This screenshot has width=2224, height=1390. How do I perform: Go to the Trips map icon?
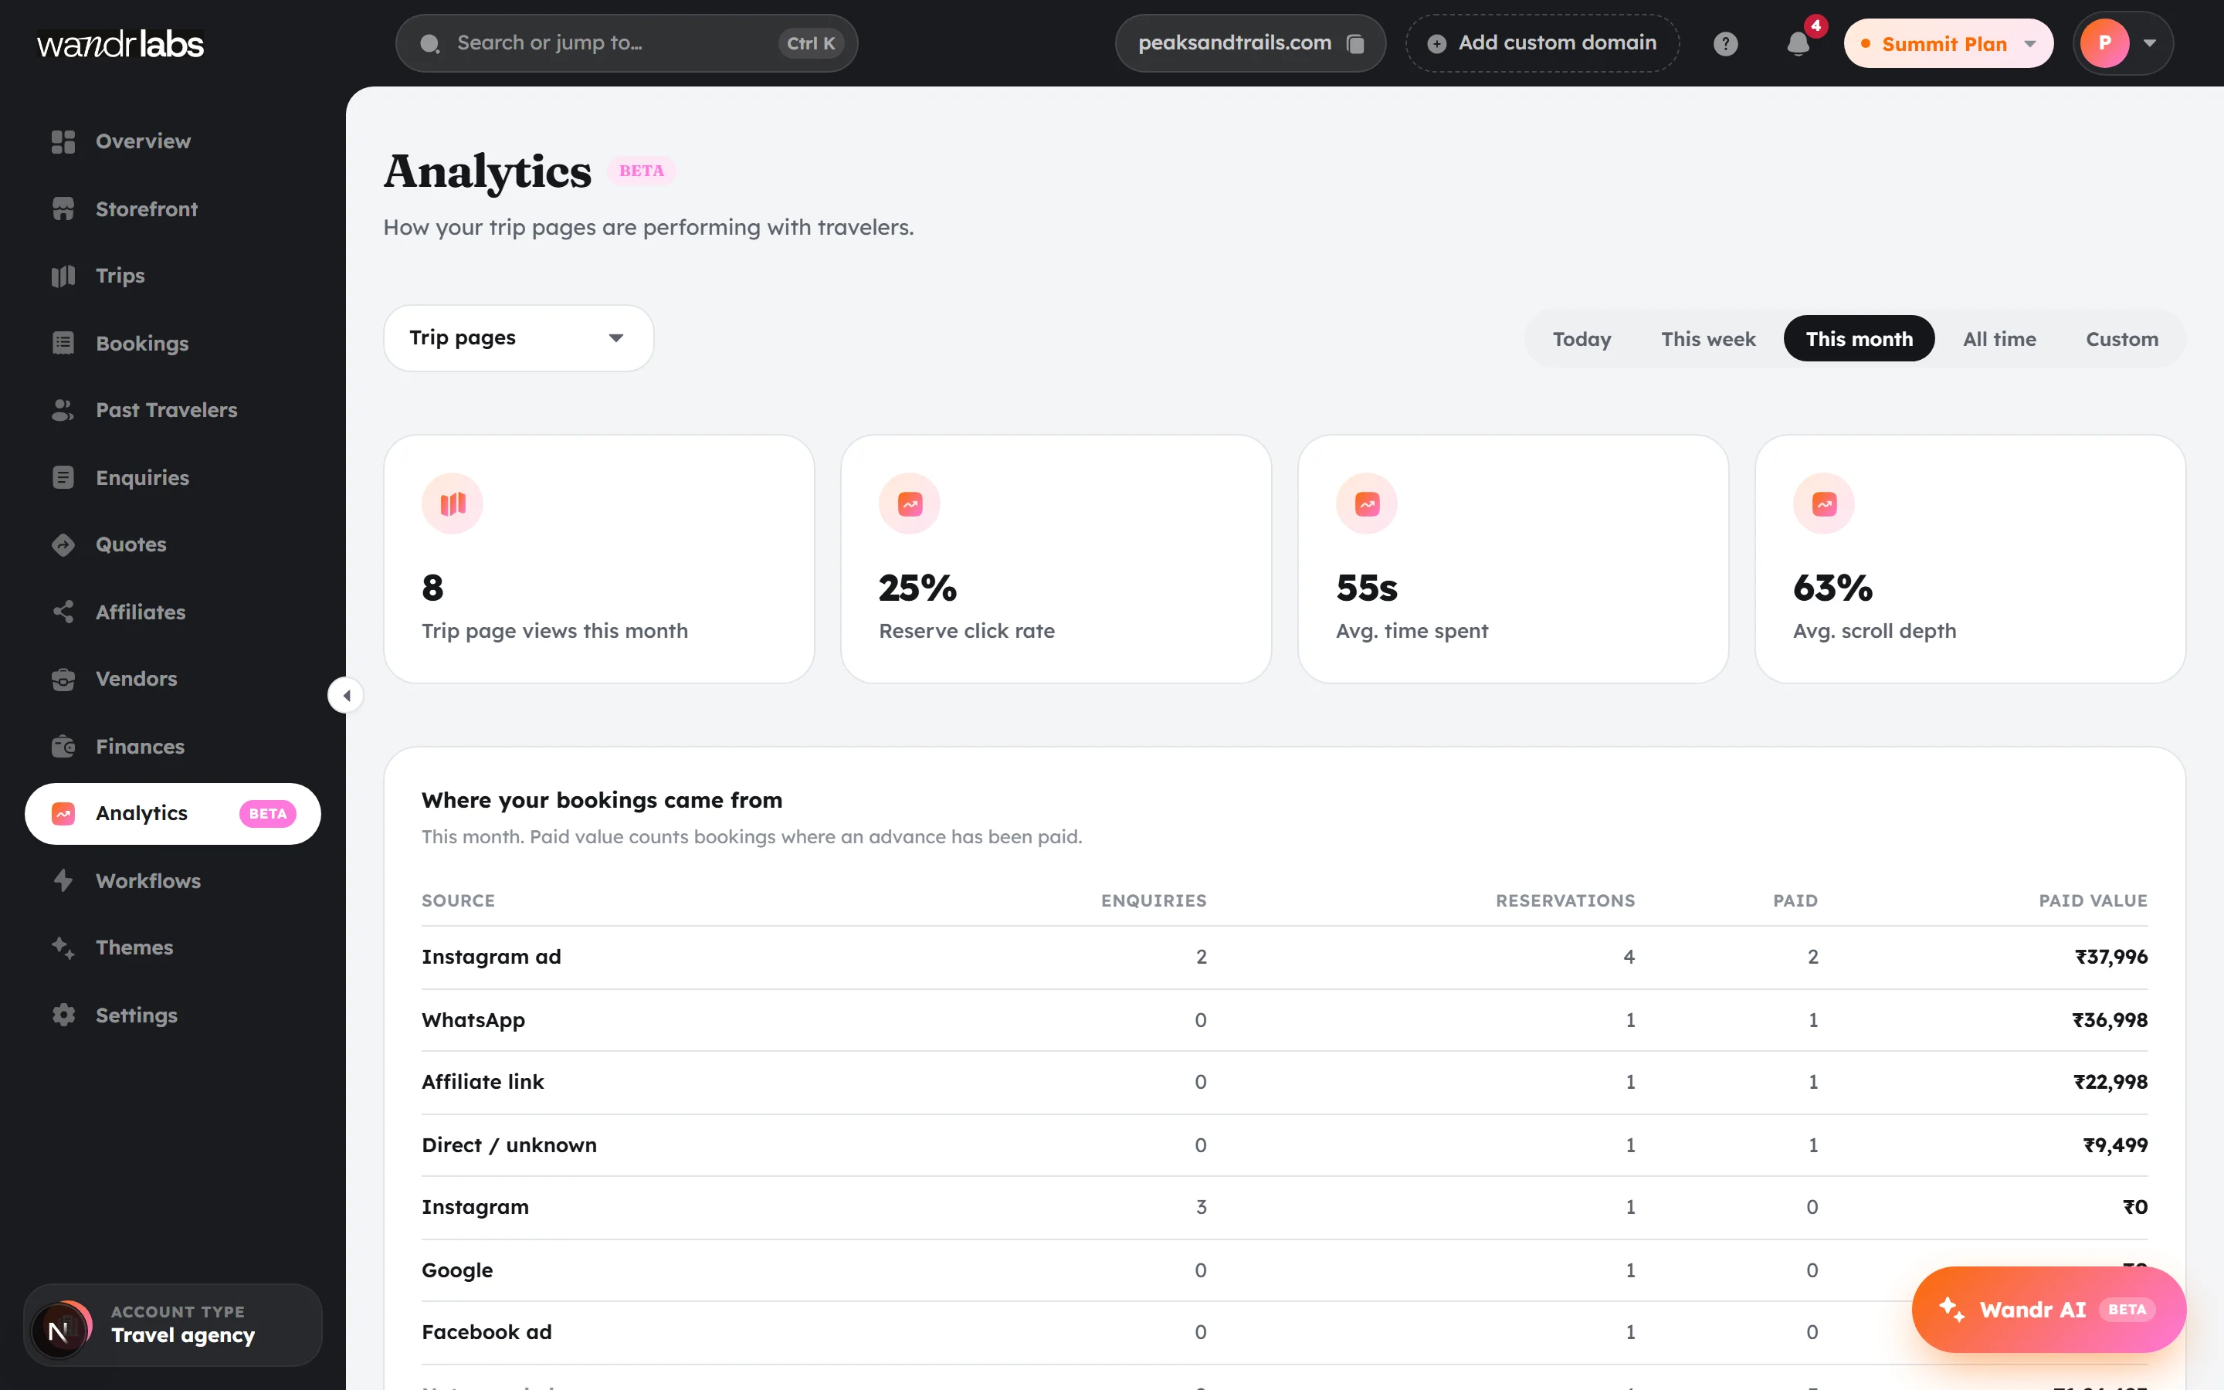[63, 276]
